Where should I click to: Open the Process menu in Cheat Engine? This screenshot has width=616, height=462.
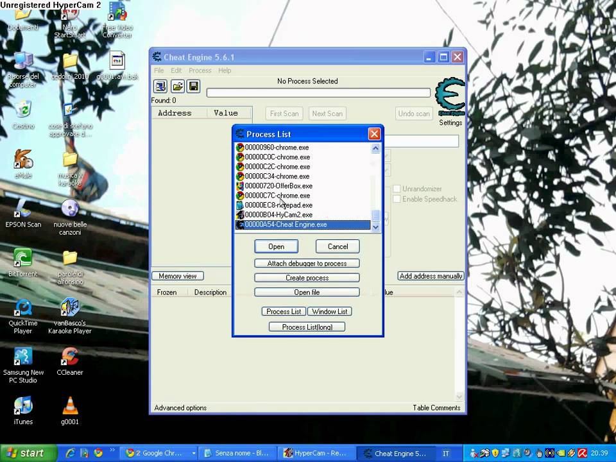200,71
